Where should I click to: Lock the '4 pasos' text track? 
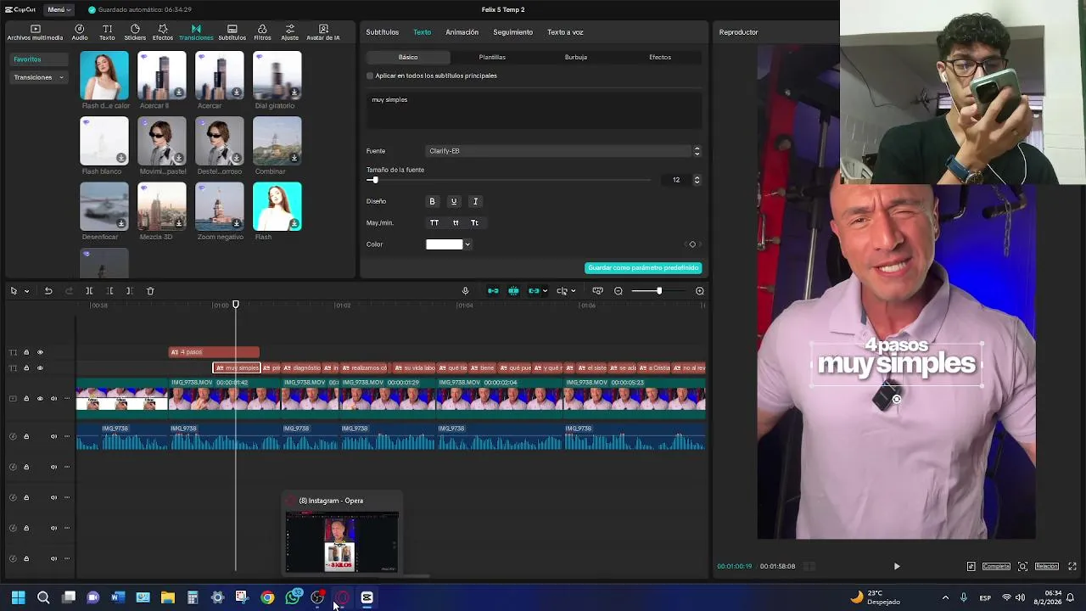coord(26,352)
